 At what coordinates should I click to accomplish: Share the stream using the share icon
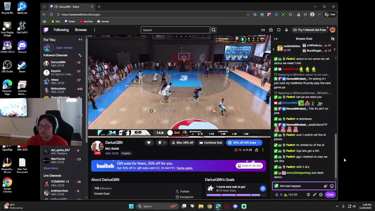pos(257,150)
